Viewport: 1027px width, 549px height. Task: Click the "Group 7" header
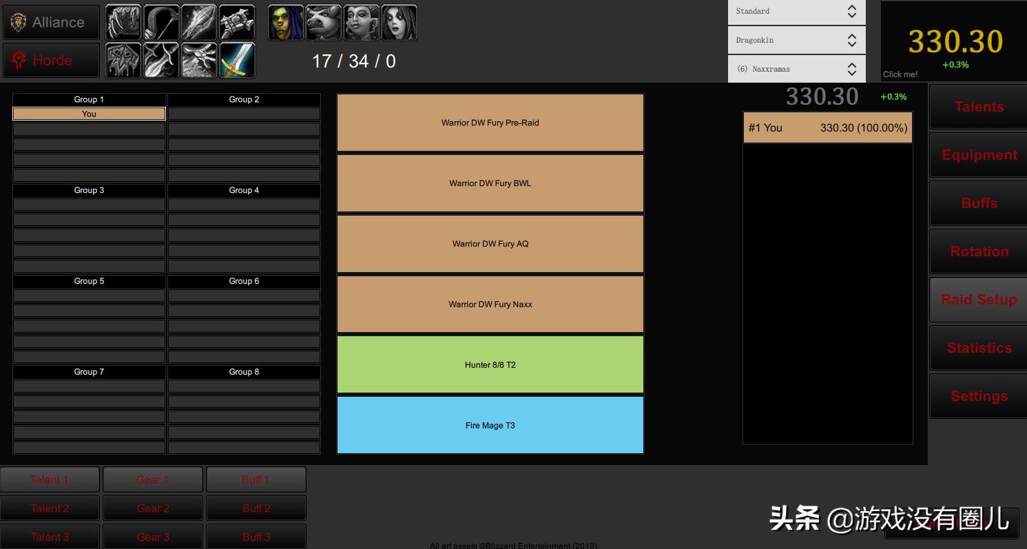(90, 372)
